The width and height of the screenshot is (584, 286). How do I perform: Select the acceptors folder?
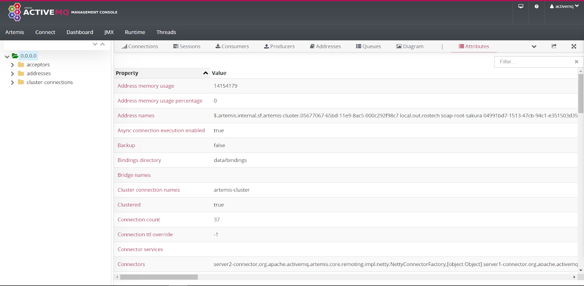[x=38, y=64]
